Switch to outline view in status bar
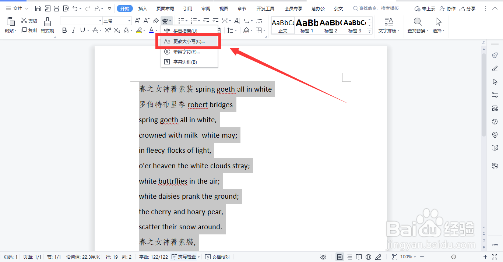 click(x=349, y=257)
